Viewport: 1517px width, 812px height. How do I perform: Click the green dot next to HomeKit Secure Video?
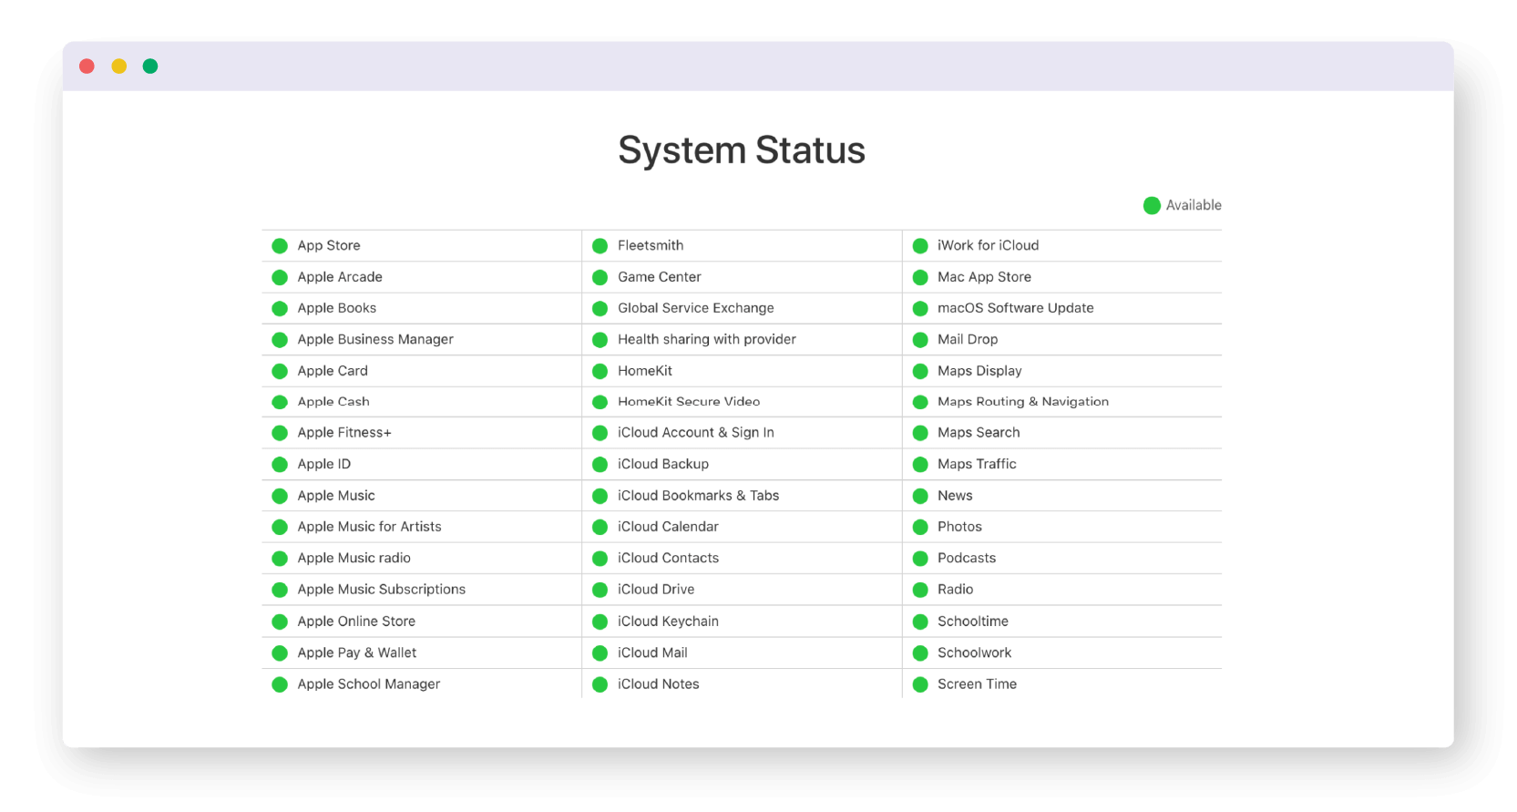(x=600, y=402)
